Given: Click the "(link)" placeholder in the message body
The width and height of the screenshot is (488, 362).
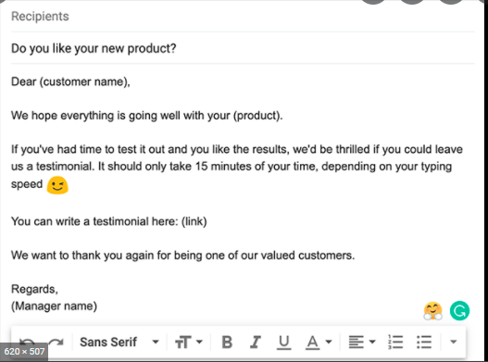Looking at the screenshot, I should (194, 221).
